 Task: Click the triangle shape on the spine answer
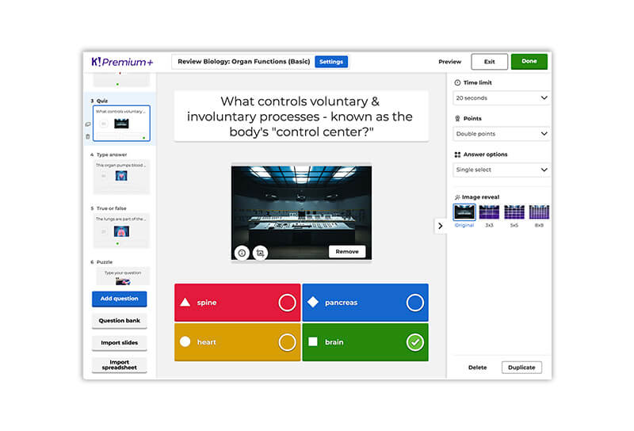click(185, 303)
